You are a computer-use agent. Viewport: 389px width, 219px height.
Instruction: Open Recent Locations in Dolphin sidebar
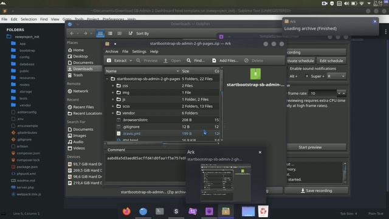pos(84,114)
